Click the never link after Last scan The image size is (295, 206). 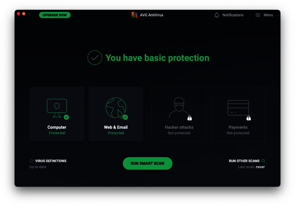[x=260, y=167]
